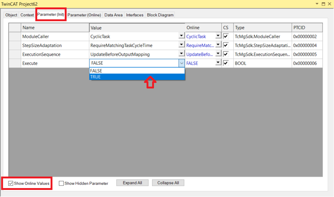Image resolution: width=334 pixels, height=197 pixels.
Task: Click the blue RequireMatc... online value
Action: (x=200, y=45)
